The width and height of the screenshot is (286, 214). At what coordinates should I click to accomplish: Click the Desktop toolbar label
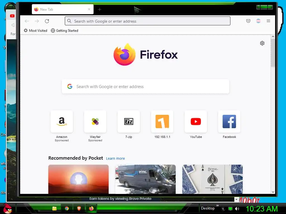click(208, 208)
